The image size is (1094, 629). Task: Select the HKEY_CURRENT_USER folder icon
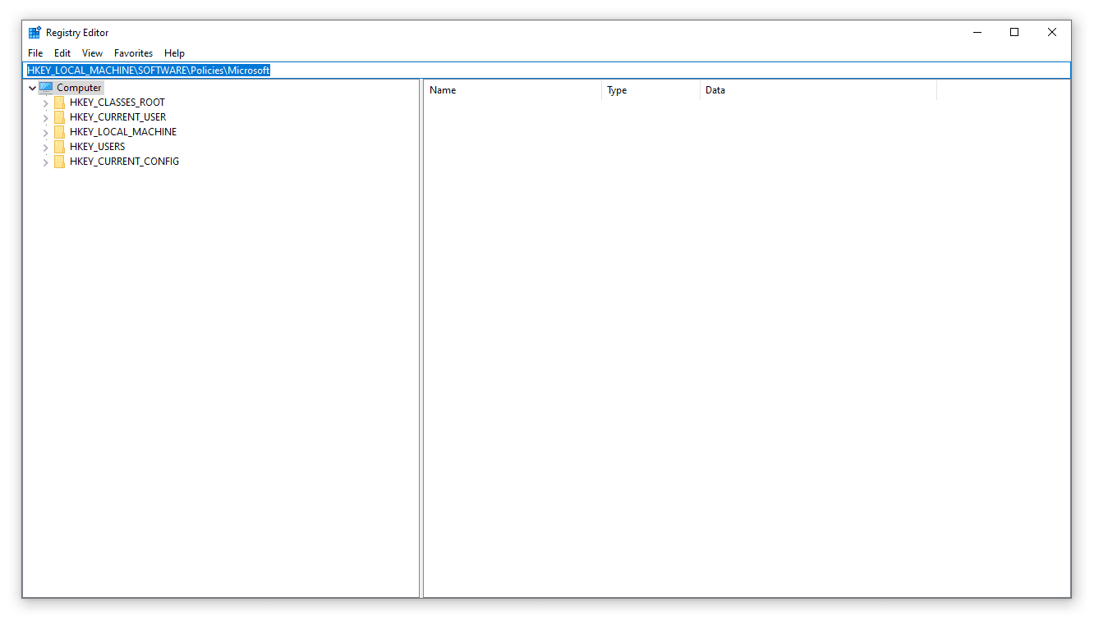59,117
